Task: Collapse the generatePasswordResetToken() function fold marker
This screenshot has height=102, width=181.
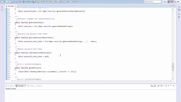Action: (10, 38)
